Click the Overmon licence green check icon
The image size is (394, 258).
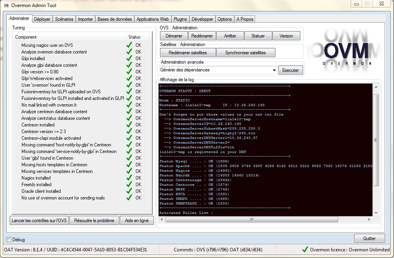305,249
